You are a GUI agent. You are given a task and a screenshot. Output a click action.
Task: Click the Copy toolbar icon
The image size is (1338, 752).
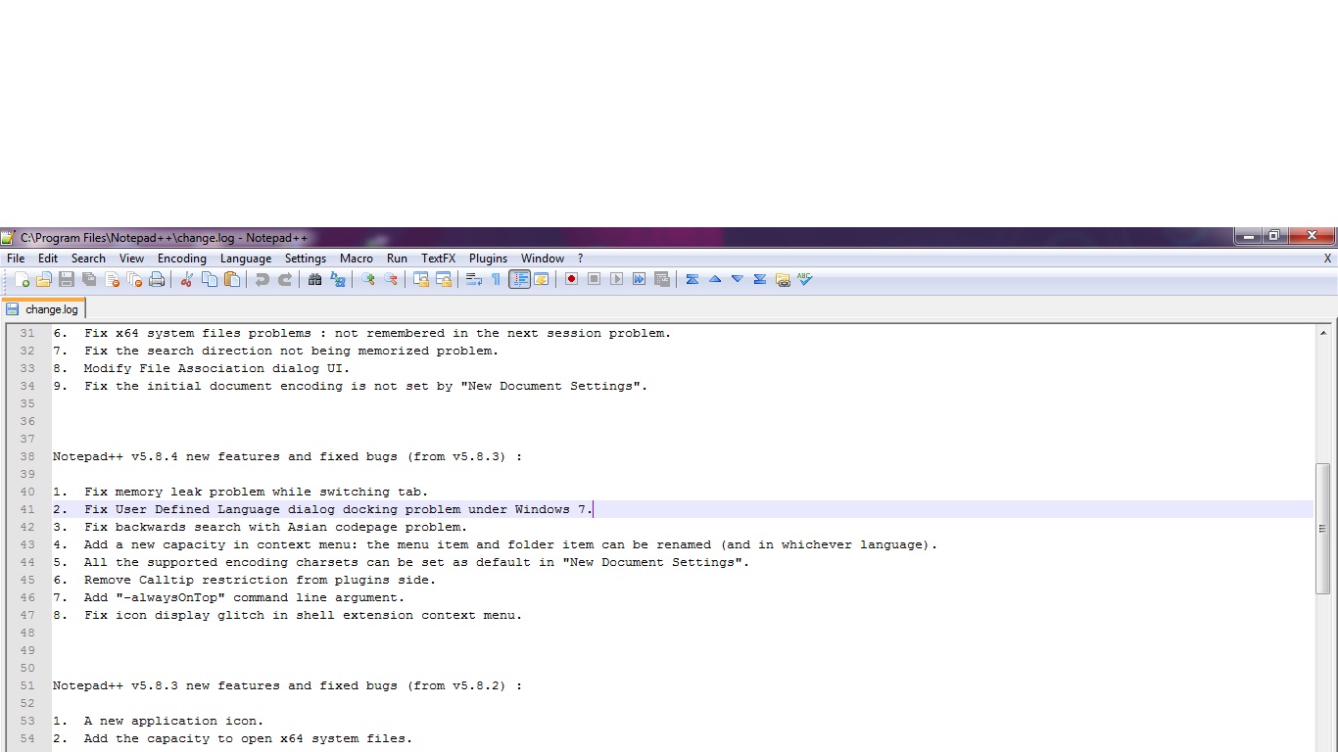click(x=210, y=280)
